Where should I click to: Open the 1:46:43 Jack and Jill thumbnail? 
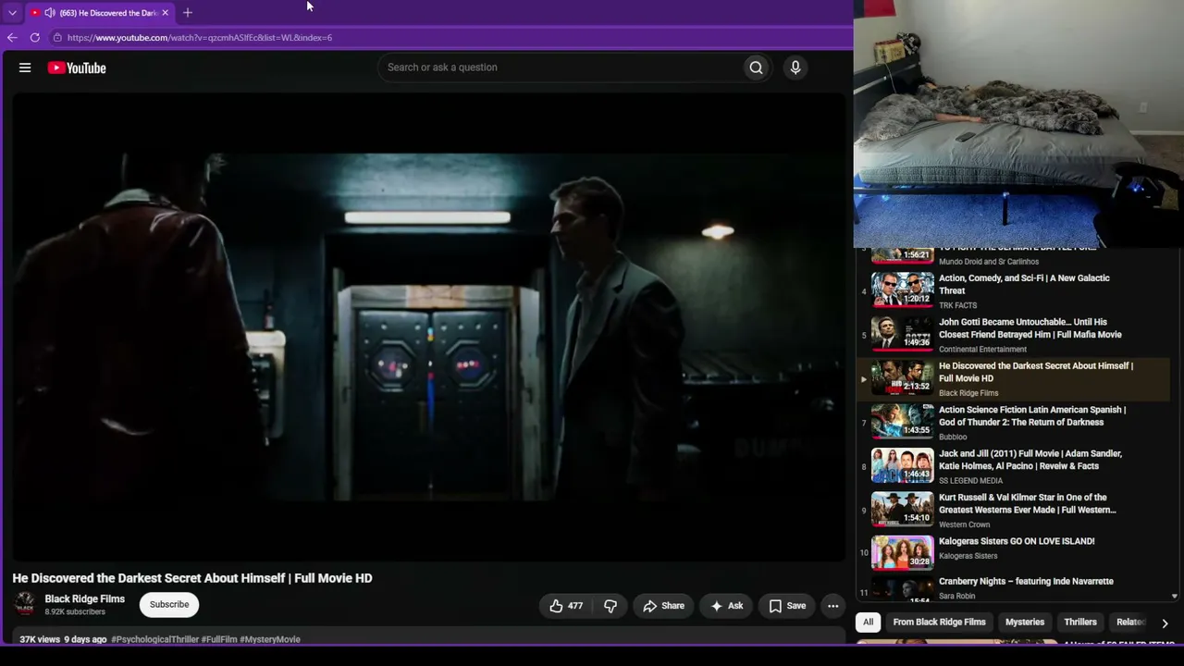(903, 464)
